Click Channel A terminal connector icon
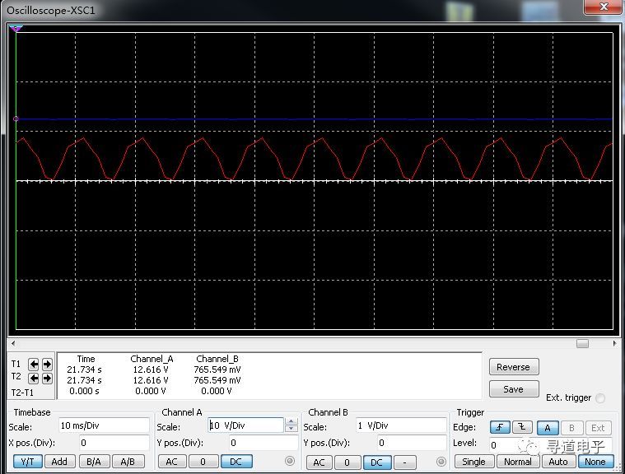 pyautogui.click(x=289, y=462)
